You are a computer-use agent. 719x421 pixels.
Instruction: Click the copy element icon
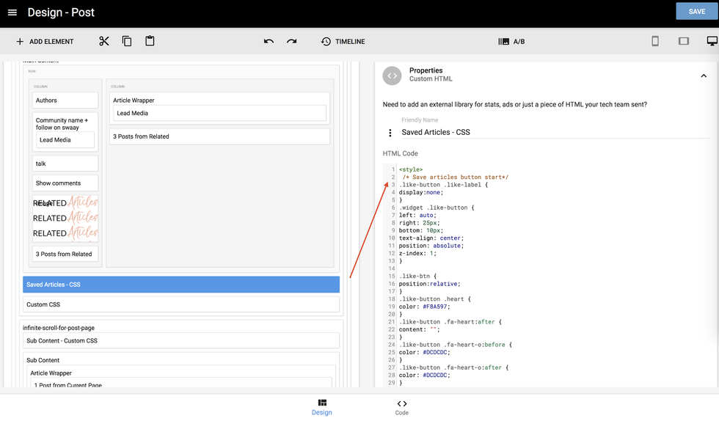127,41
